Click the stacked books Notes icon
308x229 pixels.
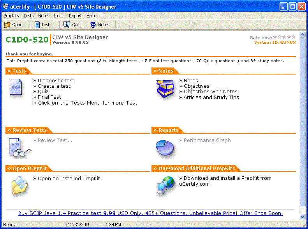click(x=165, y=89)
